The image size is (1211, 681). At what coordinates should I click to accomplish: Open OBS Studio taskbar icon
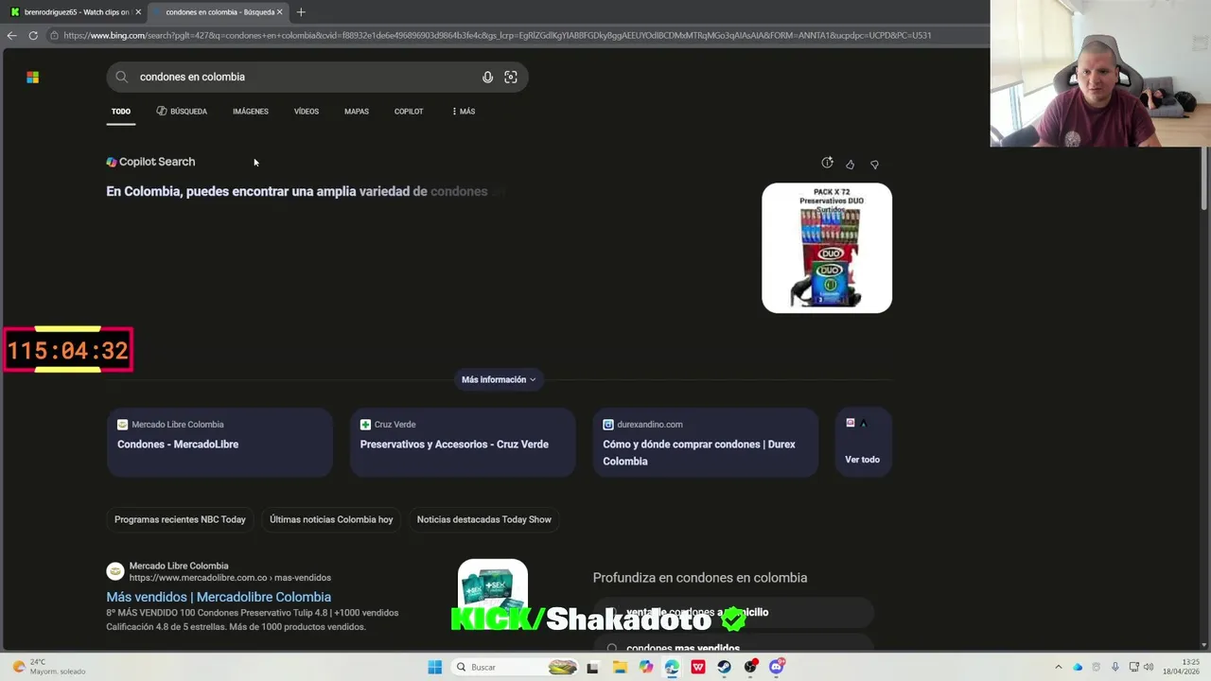coord(750,667)
